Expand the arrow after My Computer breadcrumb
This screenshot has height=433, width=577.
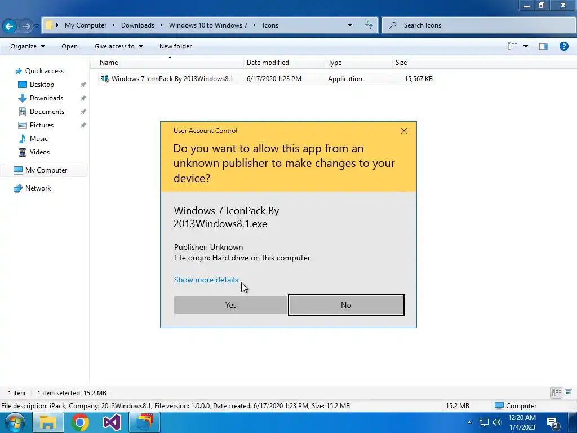pos(113,25)
